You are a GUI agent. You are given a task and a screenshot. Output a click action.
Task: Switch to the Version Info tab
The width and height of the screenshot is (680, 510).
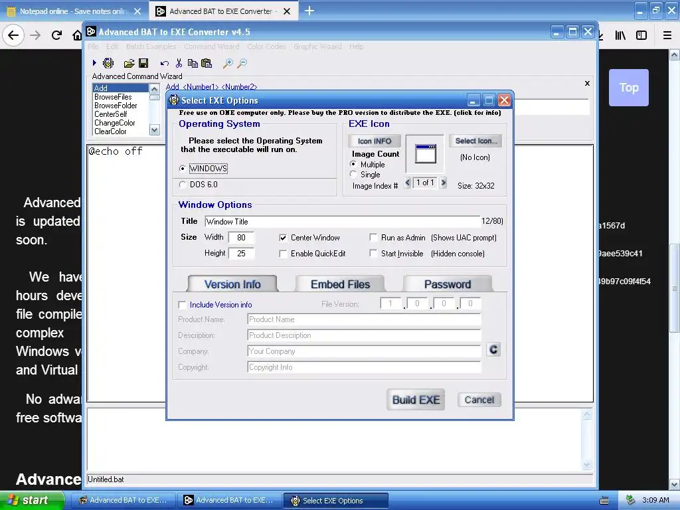tap(232, 284)
